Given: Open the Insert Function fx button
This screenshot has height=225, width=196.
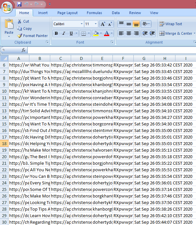Looking at the screenshot, I should (23, 50).
